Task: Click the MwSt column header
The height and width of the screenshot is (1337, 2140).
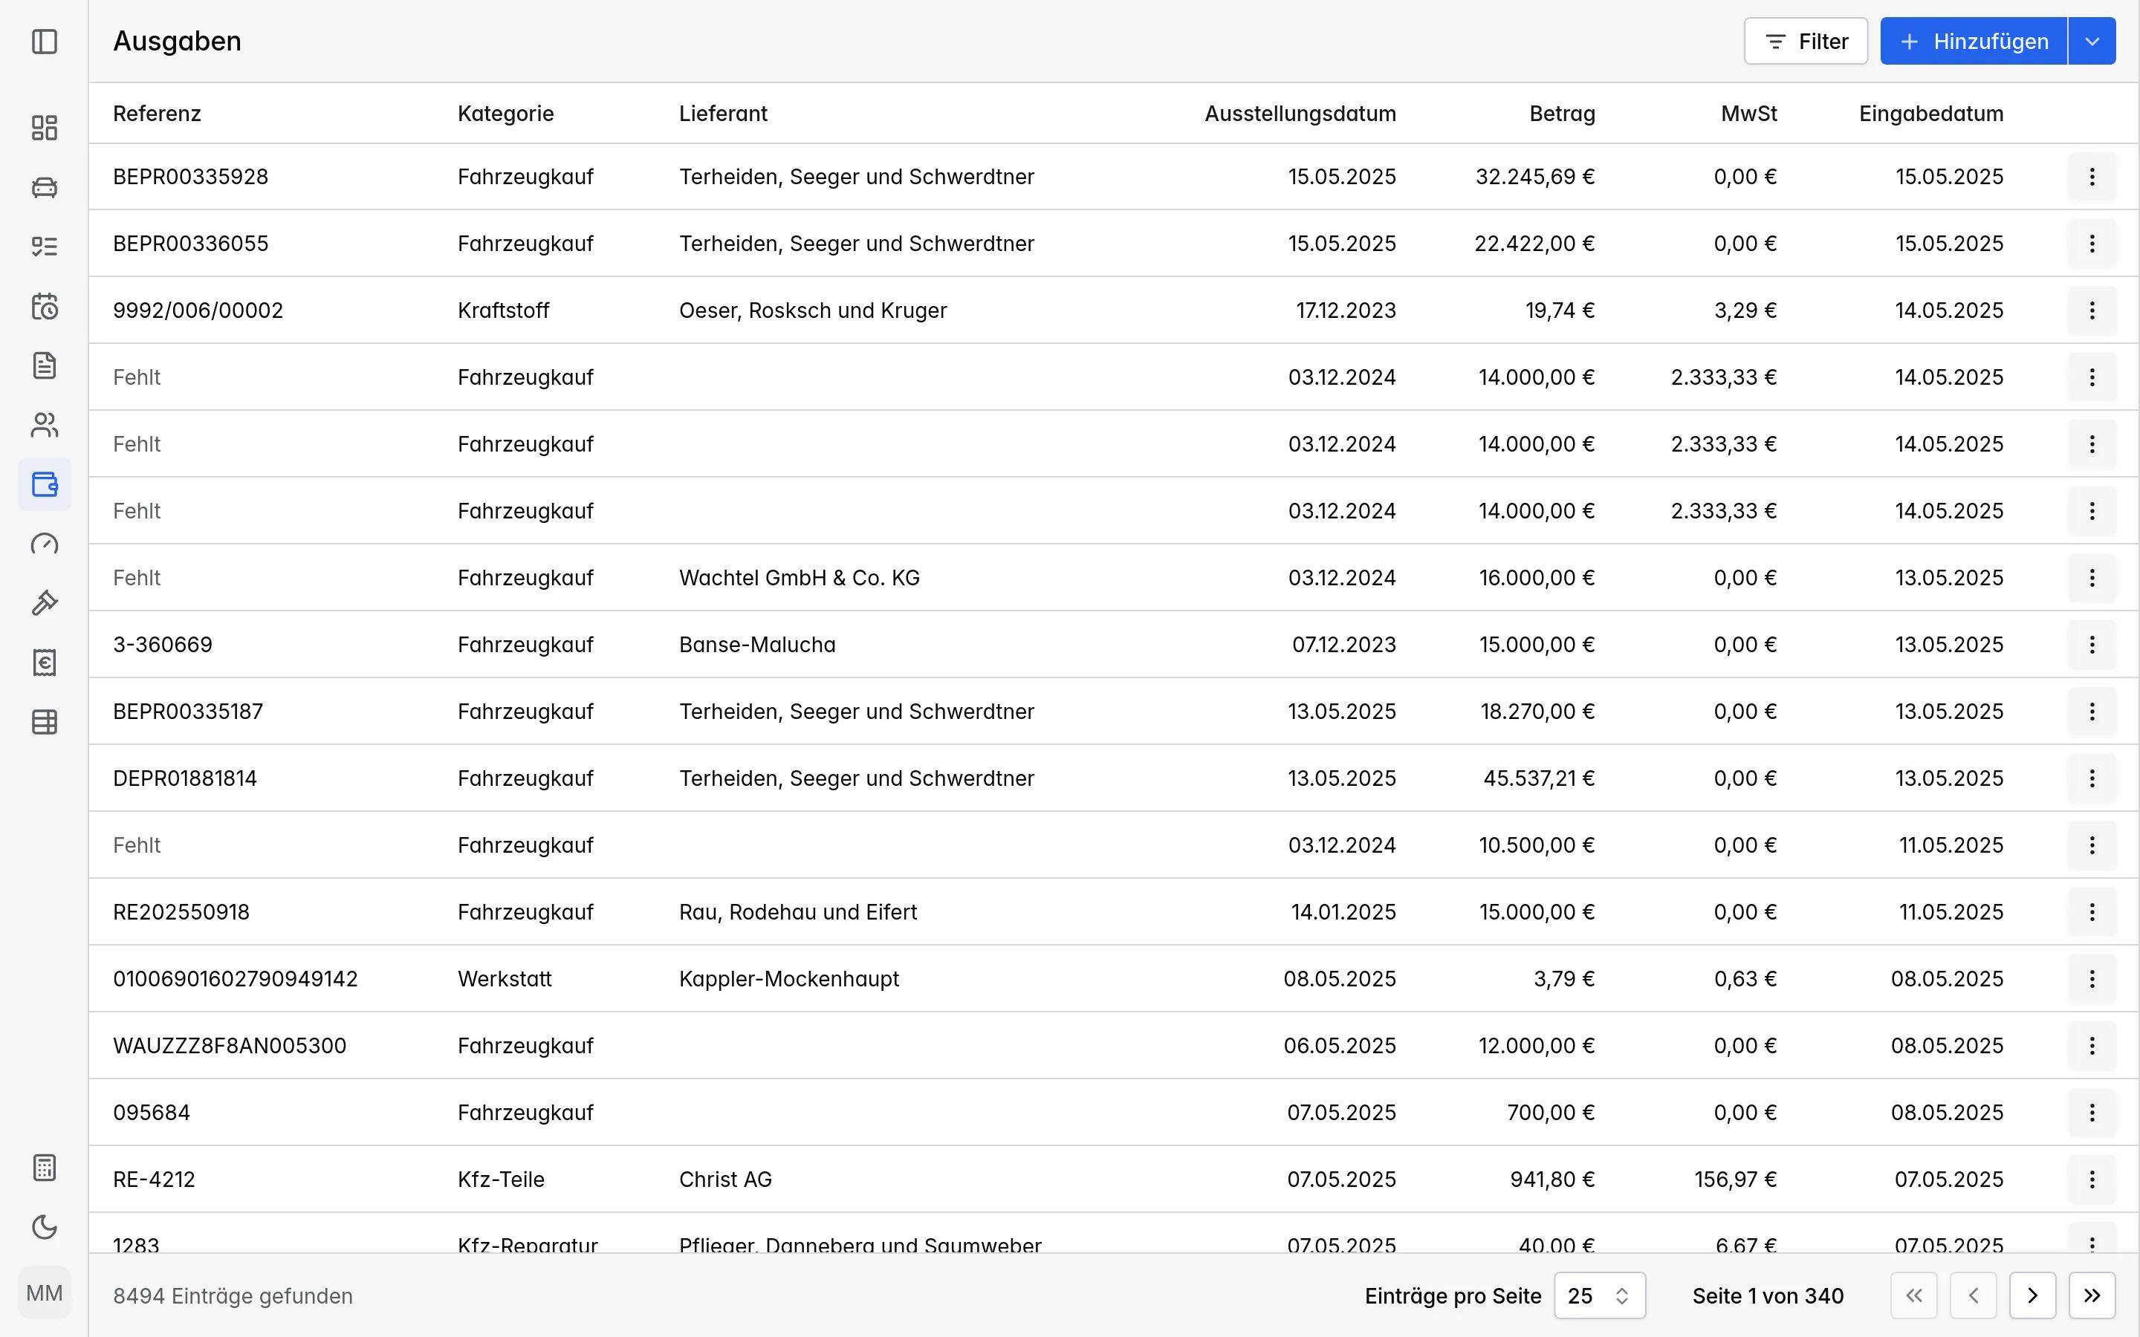Action: [1749, 114]
